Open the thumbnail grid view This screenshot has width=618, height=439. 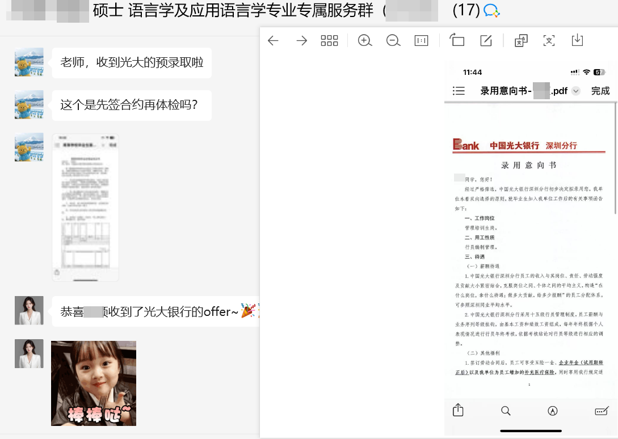(329, 40)
